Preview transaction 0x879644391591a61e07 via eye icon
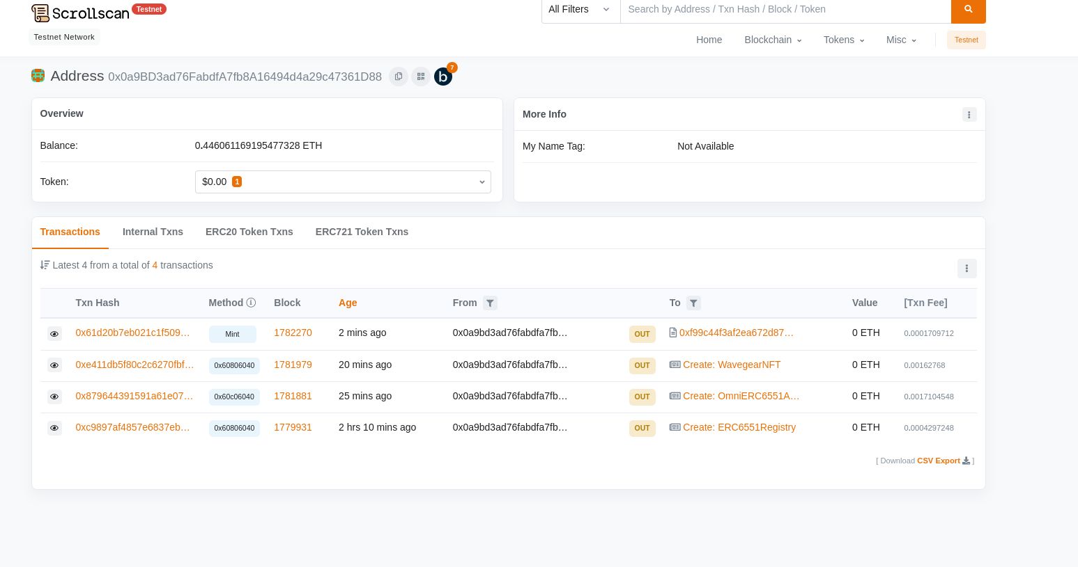Screen dimensions: 1078x567 point(54,397)
